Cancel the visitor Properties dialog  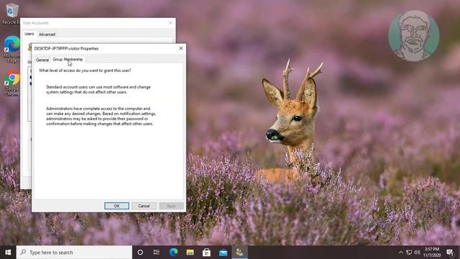click(x=144, y=206)
